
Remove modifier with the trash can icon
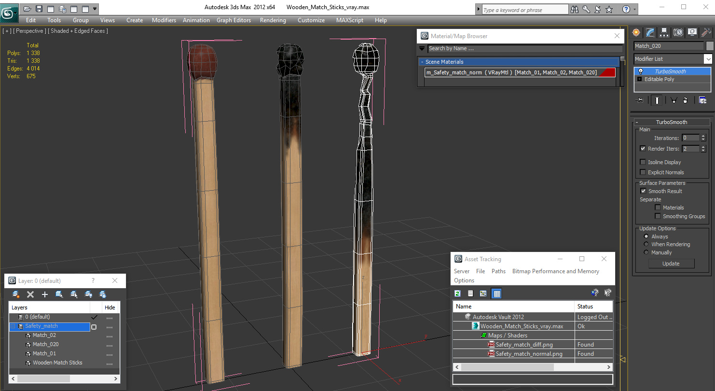click(x=686, y=100)
